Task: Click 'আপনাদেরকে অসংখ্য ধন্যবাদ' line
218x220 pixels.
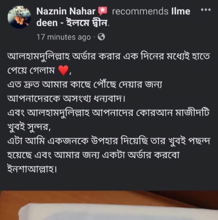Action: (x=66, y=99)
